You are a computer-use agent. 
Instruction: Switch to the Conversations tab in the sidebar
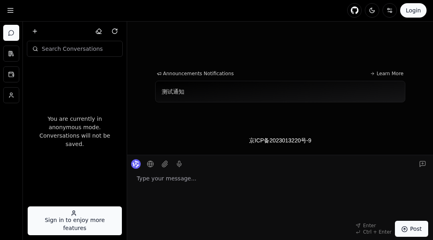pos(11,33)
